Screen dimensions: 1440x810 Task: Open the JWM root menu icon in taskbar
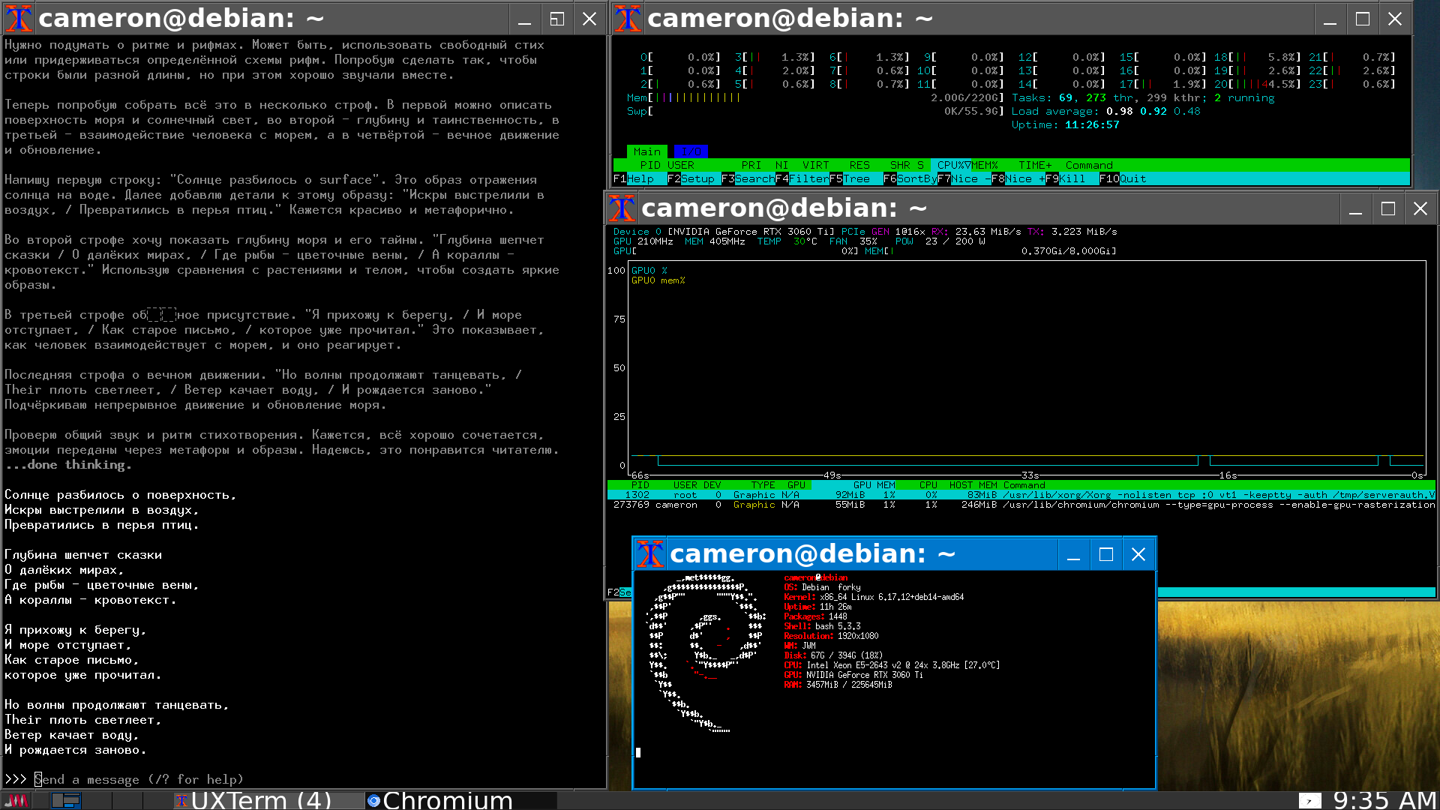tap(16, 800)
